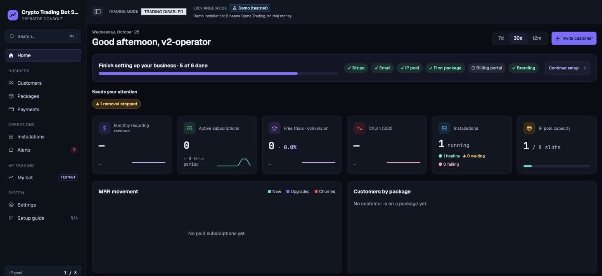Image resolution: width=602 pixels, height=276 pixels.
Task: Click the Customers people icon
Action: pyautogui.click(x=11, y=83)
